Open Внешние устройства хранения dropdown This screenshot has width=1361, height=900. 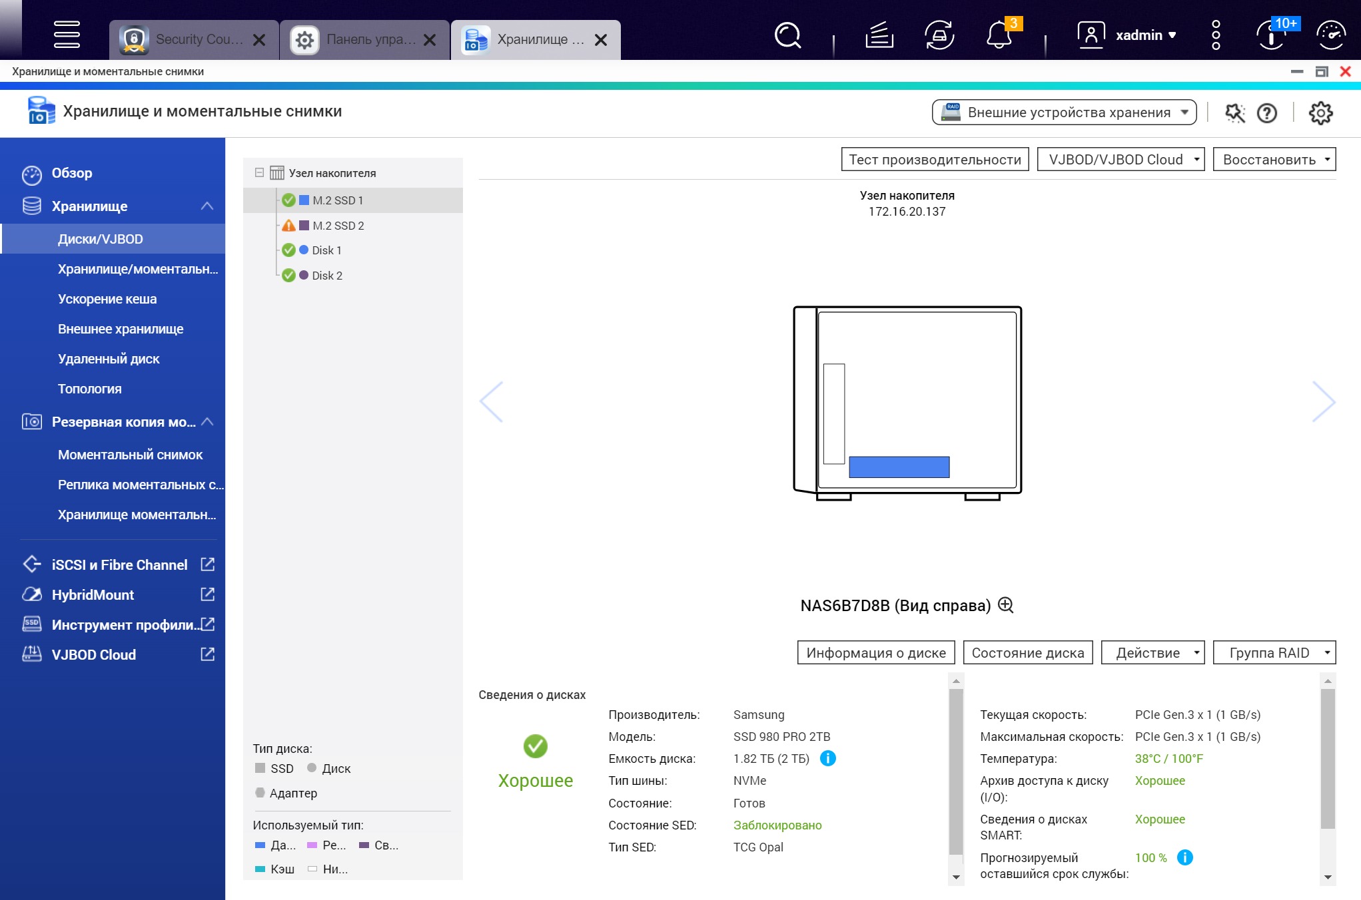click(x=1064, y=112)
